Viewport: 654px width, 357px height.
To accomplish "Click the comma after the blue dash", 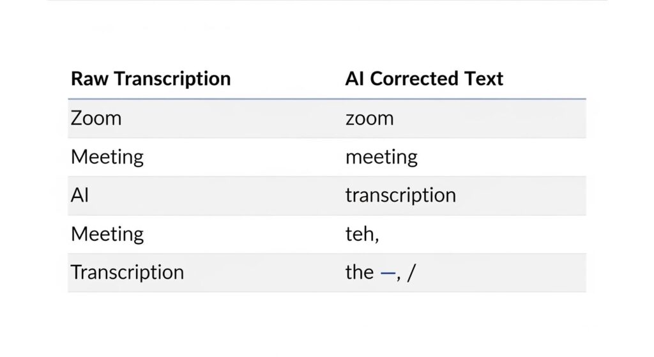I will 399,278.
